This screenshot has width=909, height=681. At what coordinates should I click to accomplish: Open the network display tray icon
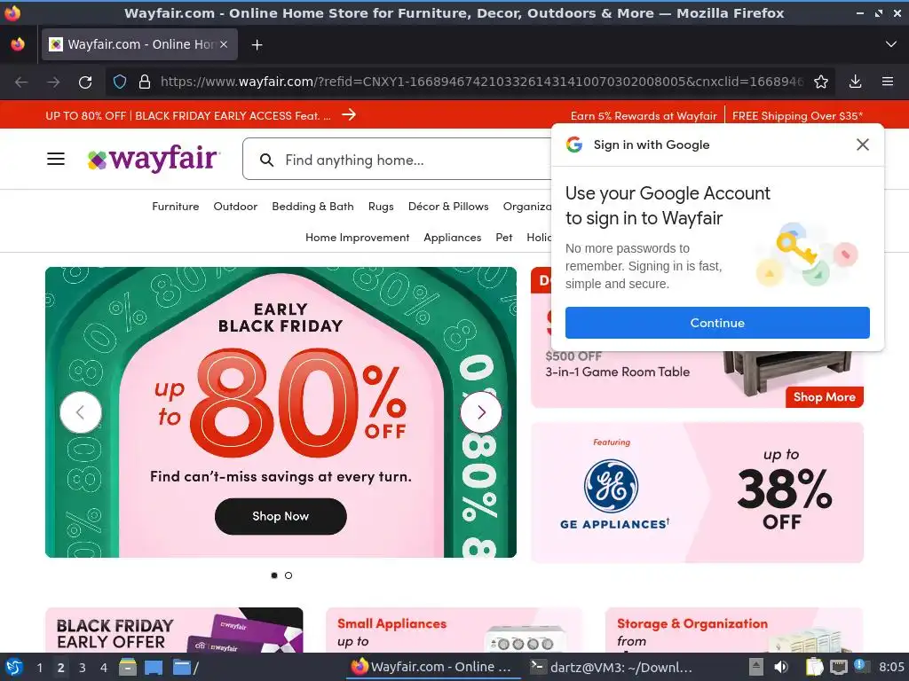coord(838,667)
